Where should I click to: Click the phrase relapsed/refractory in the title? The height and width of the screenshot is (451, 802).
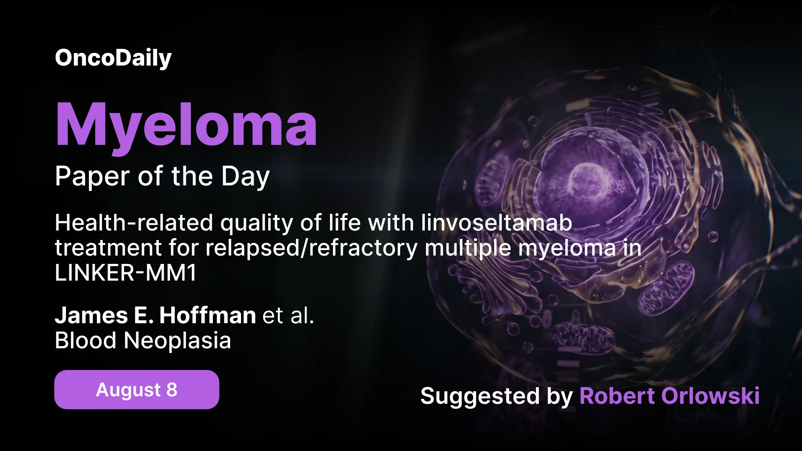311,248
